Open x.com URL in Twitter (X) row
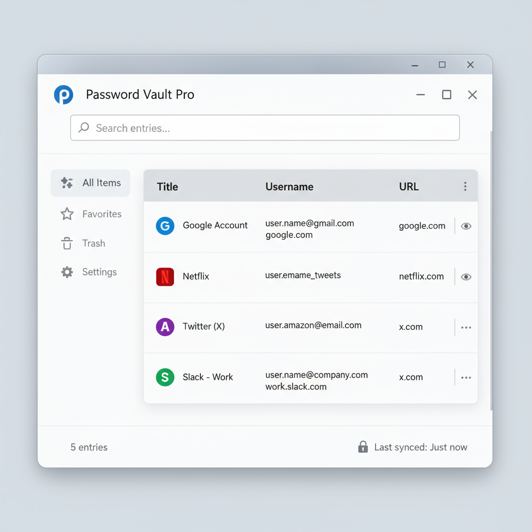The width and height of the screenshot is (532, 532). click(x=410, y=327)
